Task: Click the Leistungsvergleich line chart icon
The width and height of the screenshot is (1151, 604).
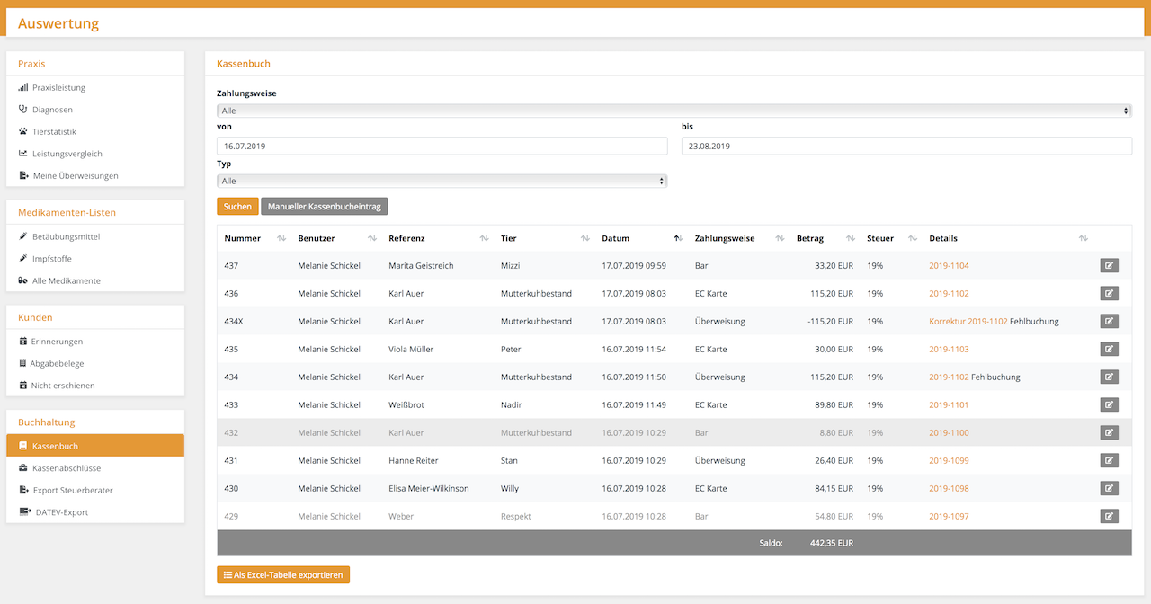Action: tap(23, 154)
